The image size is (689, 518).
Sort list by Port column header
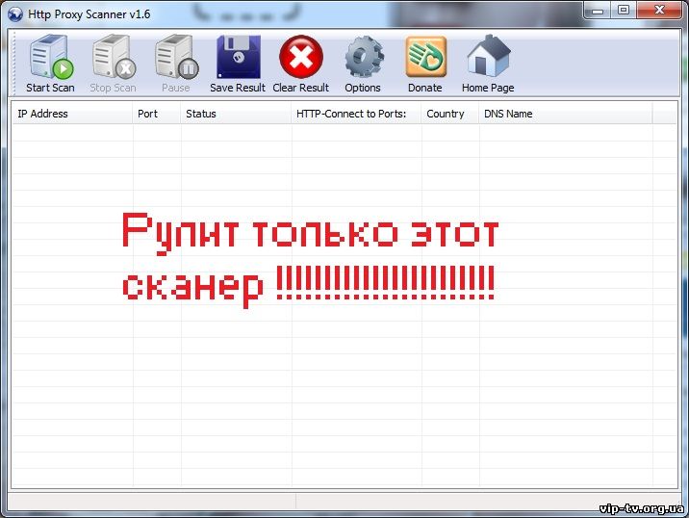(156, 114)
